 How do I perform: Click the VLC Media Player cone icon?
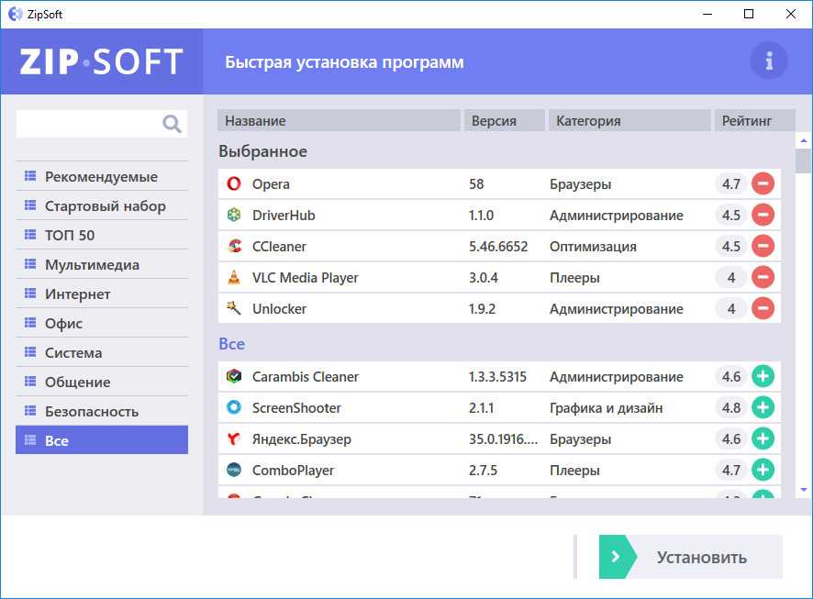coord(233,278)
